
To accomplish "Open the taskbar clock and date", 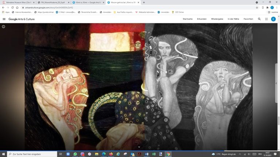I will [268, 154].
